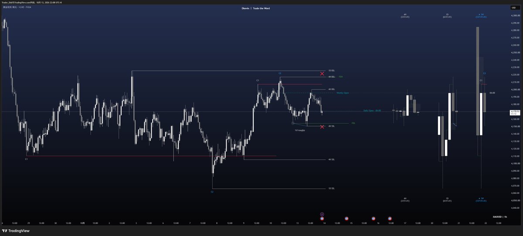Click the 06:00 label beside weekly mini candles
Image resolution: width=523 pixels, height=236 pixels.
point(492,93)
